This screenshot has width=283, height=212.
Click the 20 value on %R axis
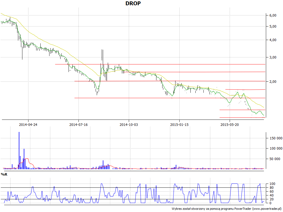[272, 199]
